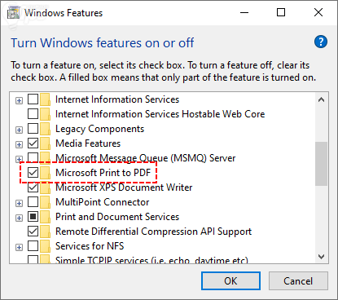This screenshot has height=300, width=338.
Task: Click folder icon beside Remote Differential Compression
Action: click(45, 232)
